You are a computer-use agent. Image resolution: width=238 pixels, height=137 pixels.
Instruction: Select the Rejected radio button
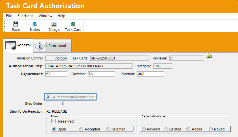[x=108, y=129]
